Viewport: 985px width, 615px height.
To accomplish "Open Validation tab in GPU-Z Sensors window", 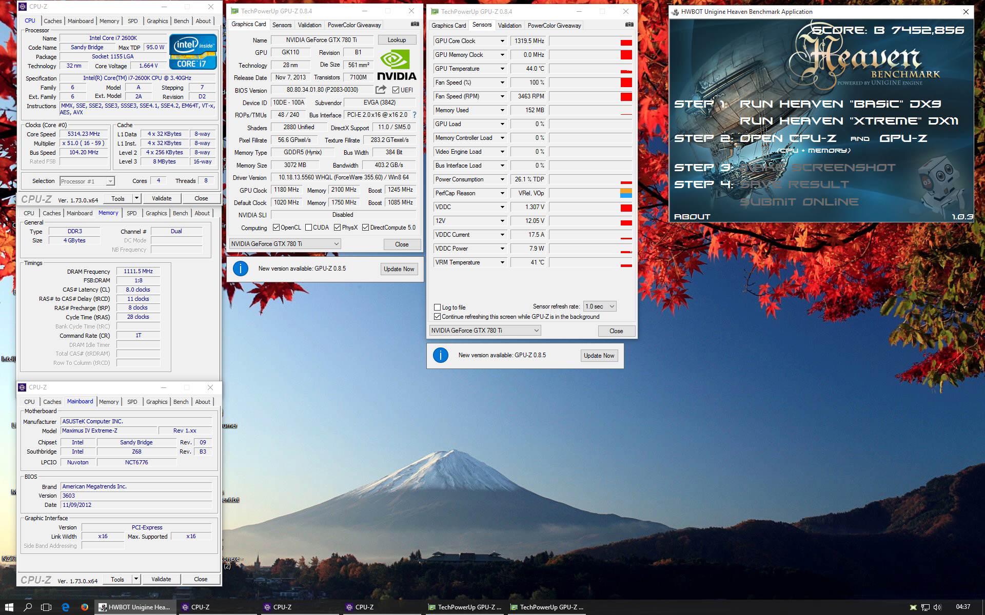I will (x=509, y=26).
